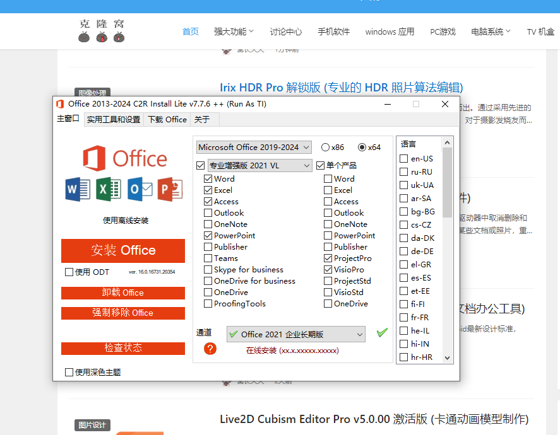The width and height of the screenshot is (560, 435).
Task: Select the x64 architecture radio button
Action: pos(362,148)
